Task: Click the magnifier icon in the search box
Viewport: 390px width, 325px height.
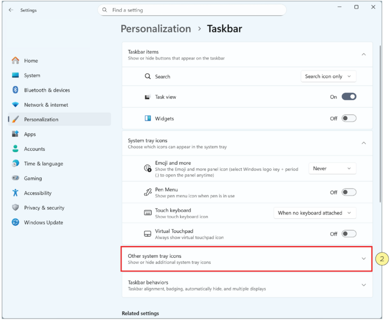Action: pos(105,10)
